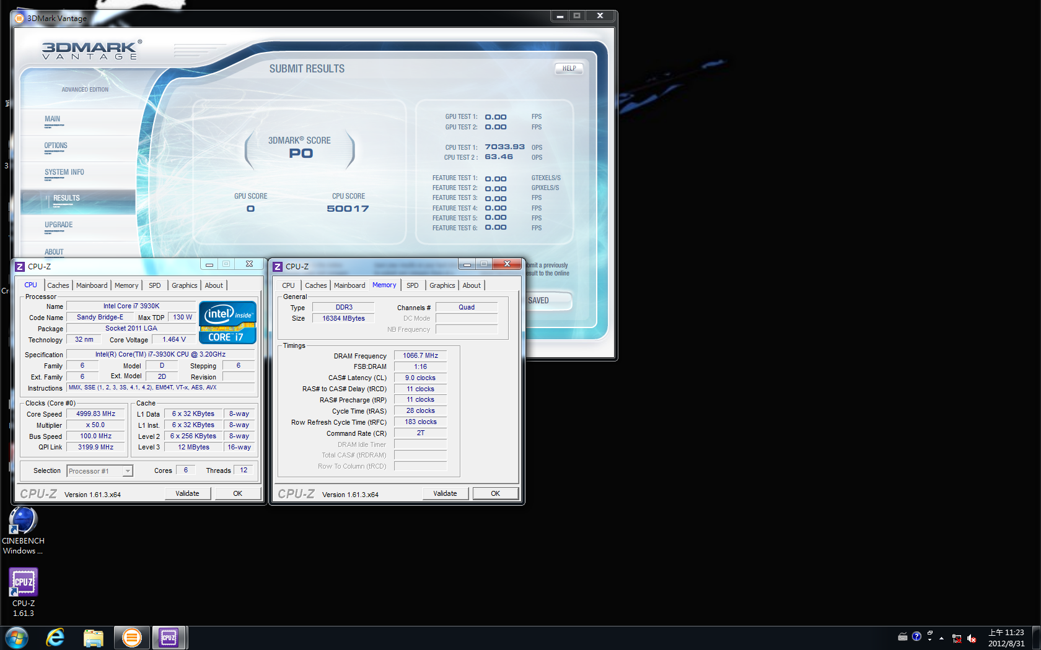Click the Z icon in Memory CPU-Z titlebar
1041x650 pixels.
278,266
